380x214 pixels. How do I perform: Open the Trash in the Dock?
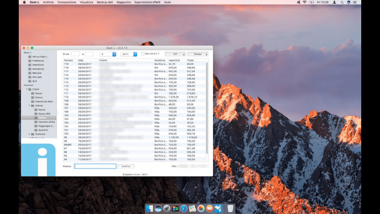[x=230, y=209]
